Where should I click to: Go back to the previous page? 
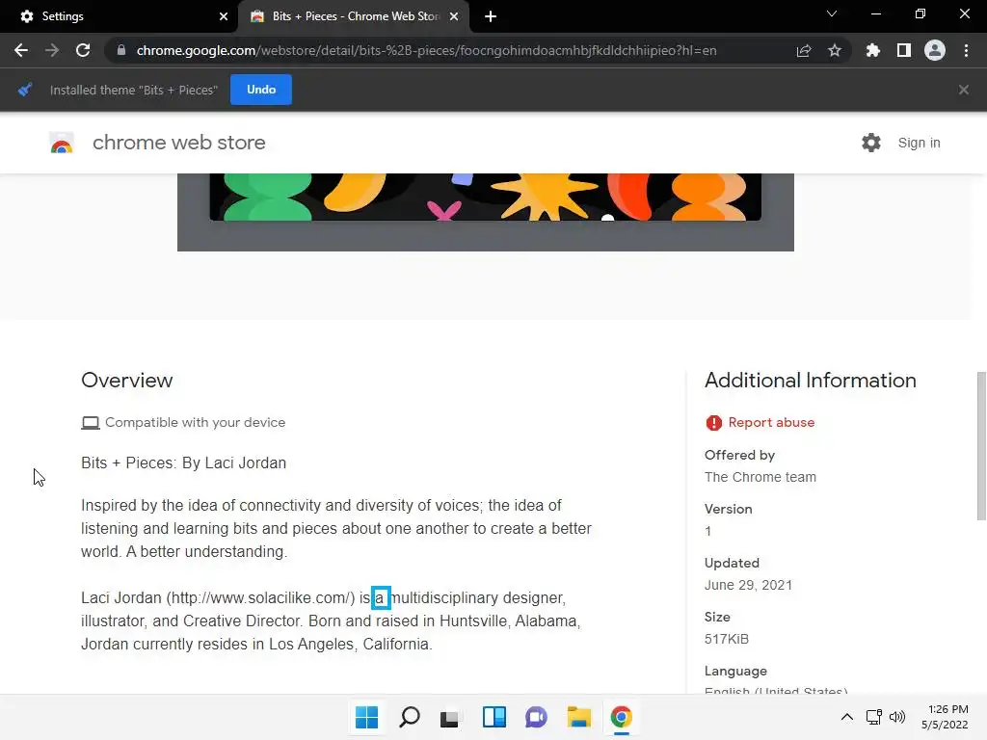click(x=21, y=50)
